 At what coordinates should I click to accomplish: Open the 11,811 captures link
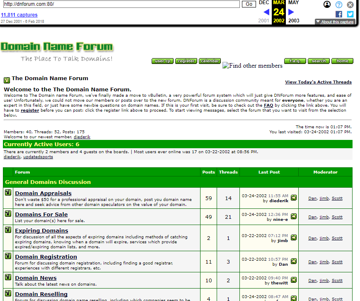[19, 15]
